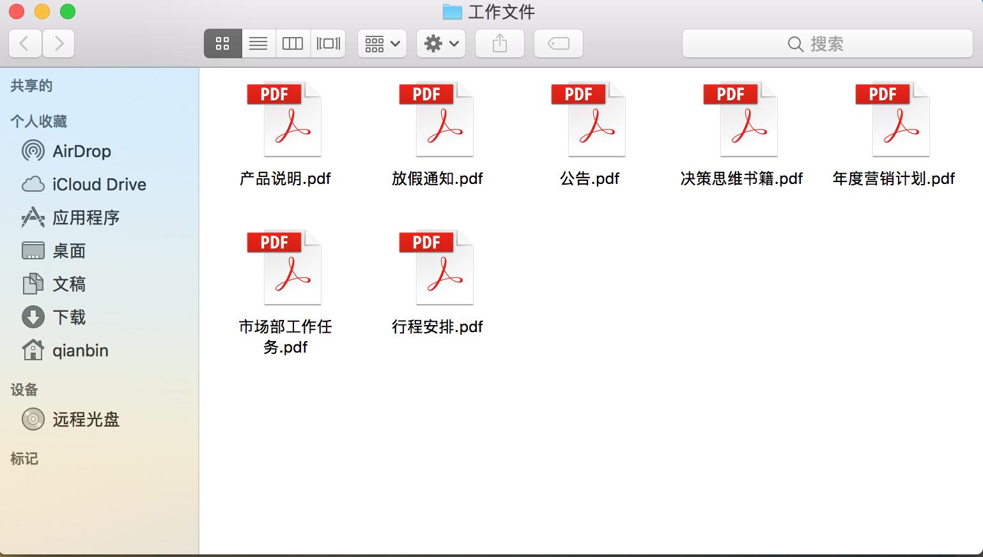Switch to column view
Screen dimensions: 983x557
pos(293,43)
